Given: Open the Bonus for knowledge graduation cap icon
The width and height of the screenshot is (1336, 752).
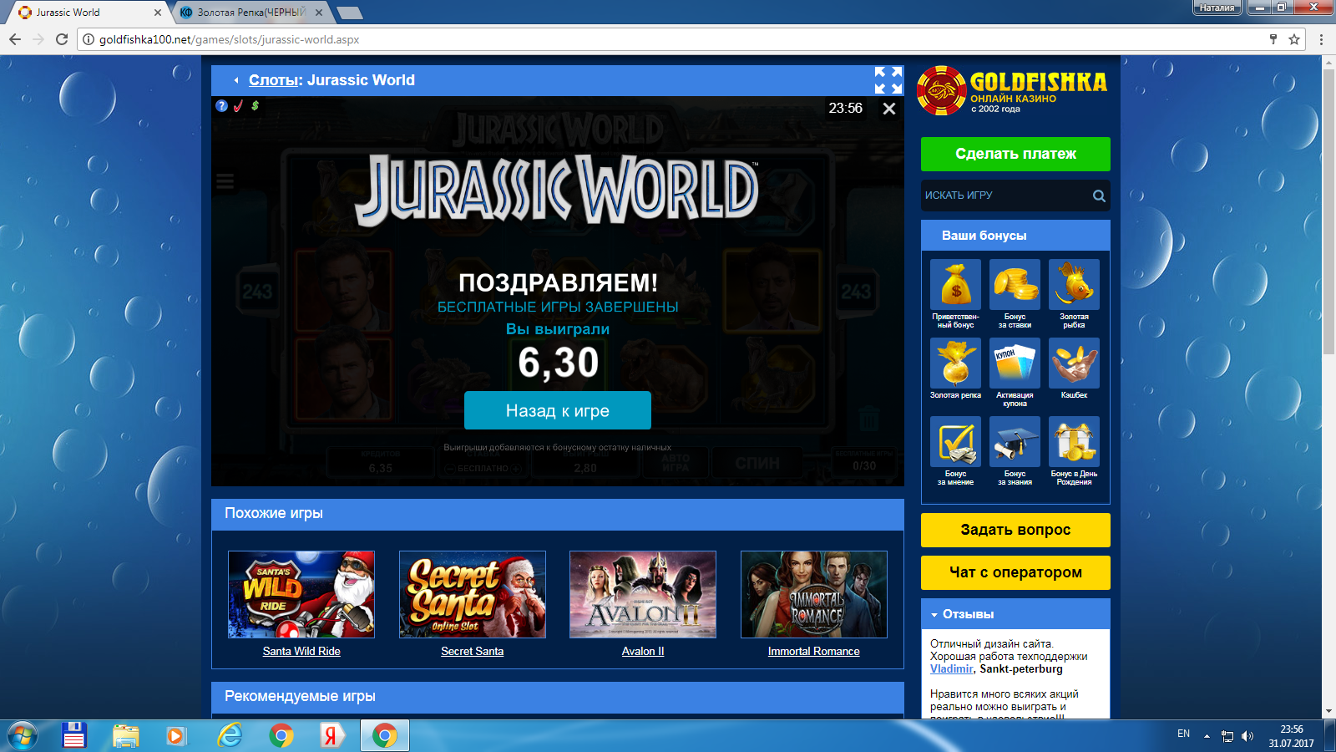Looking at the screenshot, I should coord(1015,442).
